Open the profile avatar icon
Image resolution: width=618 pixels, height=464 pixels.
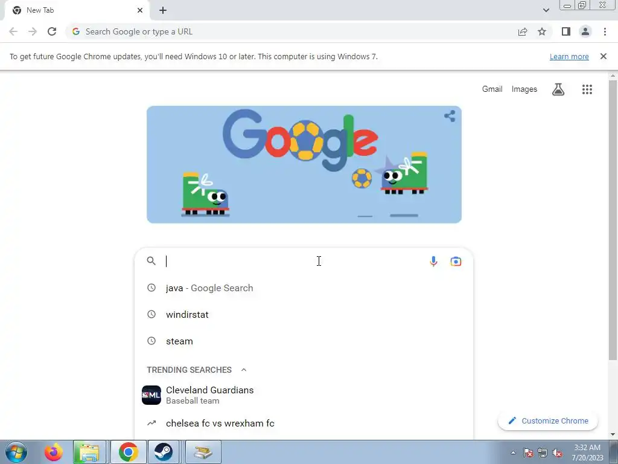(x=585, y=31)
